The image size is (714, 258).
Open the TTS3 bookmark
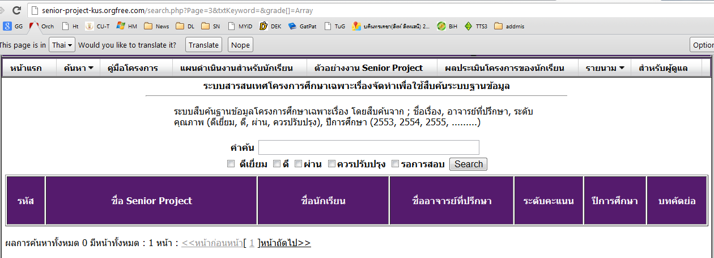pyautogui.click(x=476, y=26)
